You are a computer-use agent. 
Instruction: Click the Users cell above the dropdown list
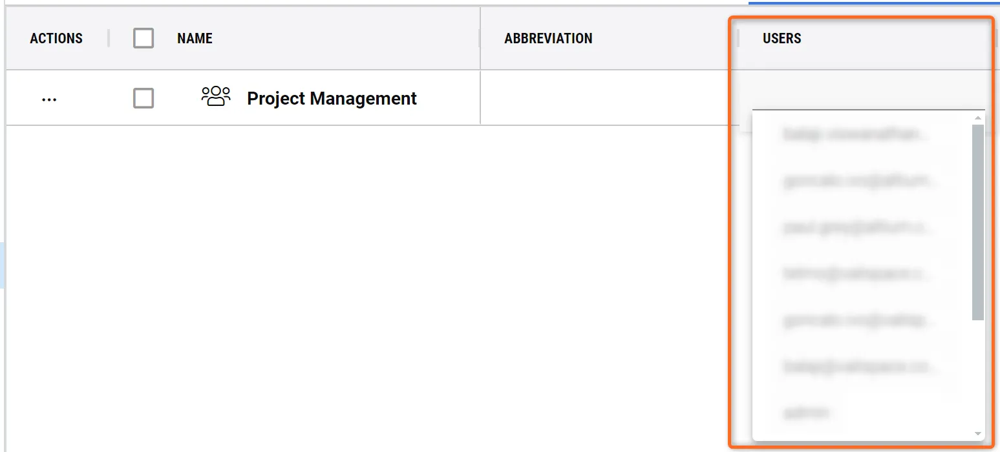[860, 90]
